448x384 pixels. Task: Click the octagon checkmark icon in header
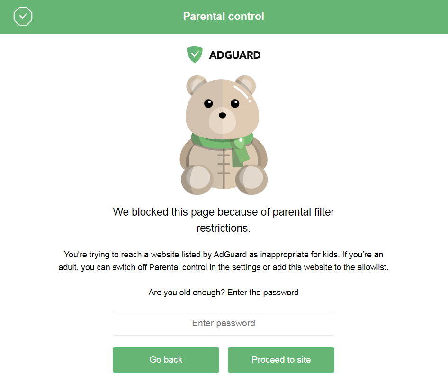[x=23, y=17]
